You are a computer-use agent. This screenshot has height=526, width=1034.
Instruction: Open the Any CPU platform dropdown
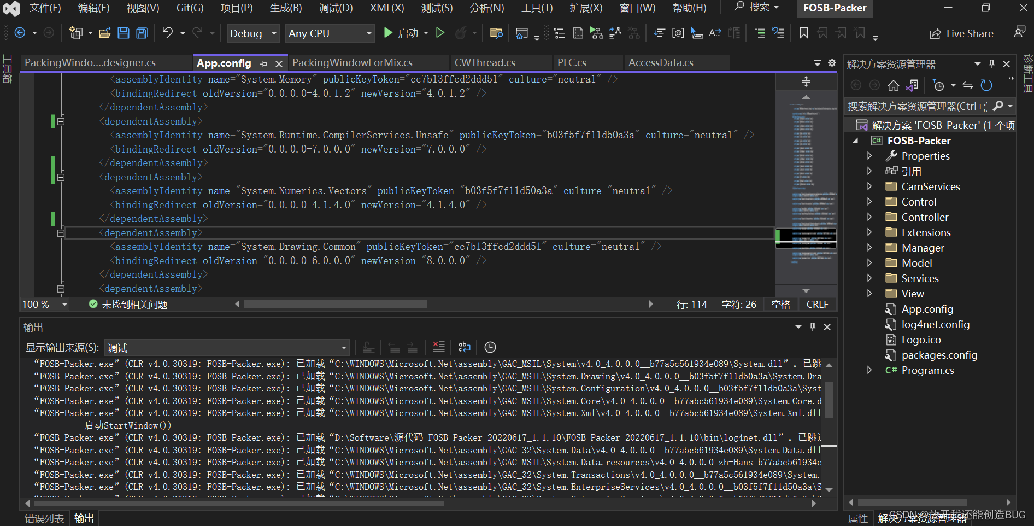point(369,33)
